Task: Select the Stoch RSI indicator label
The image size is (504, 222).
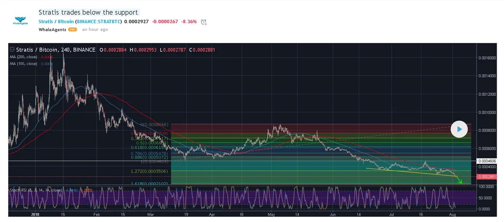Action: point(36,190)
